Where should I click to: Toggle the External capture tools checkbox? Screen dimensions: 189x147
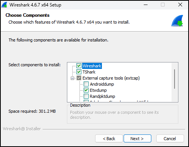(79, 78)
